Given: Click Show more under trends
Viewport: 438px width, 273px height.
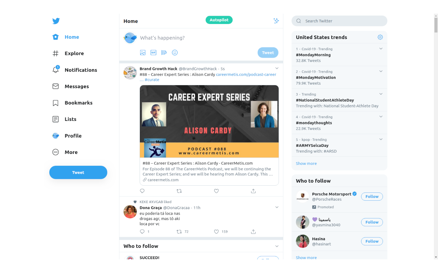Looking at the screenshot, I should pos(306,163).
